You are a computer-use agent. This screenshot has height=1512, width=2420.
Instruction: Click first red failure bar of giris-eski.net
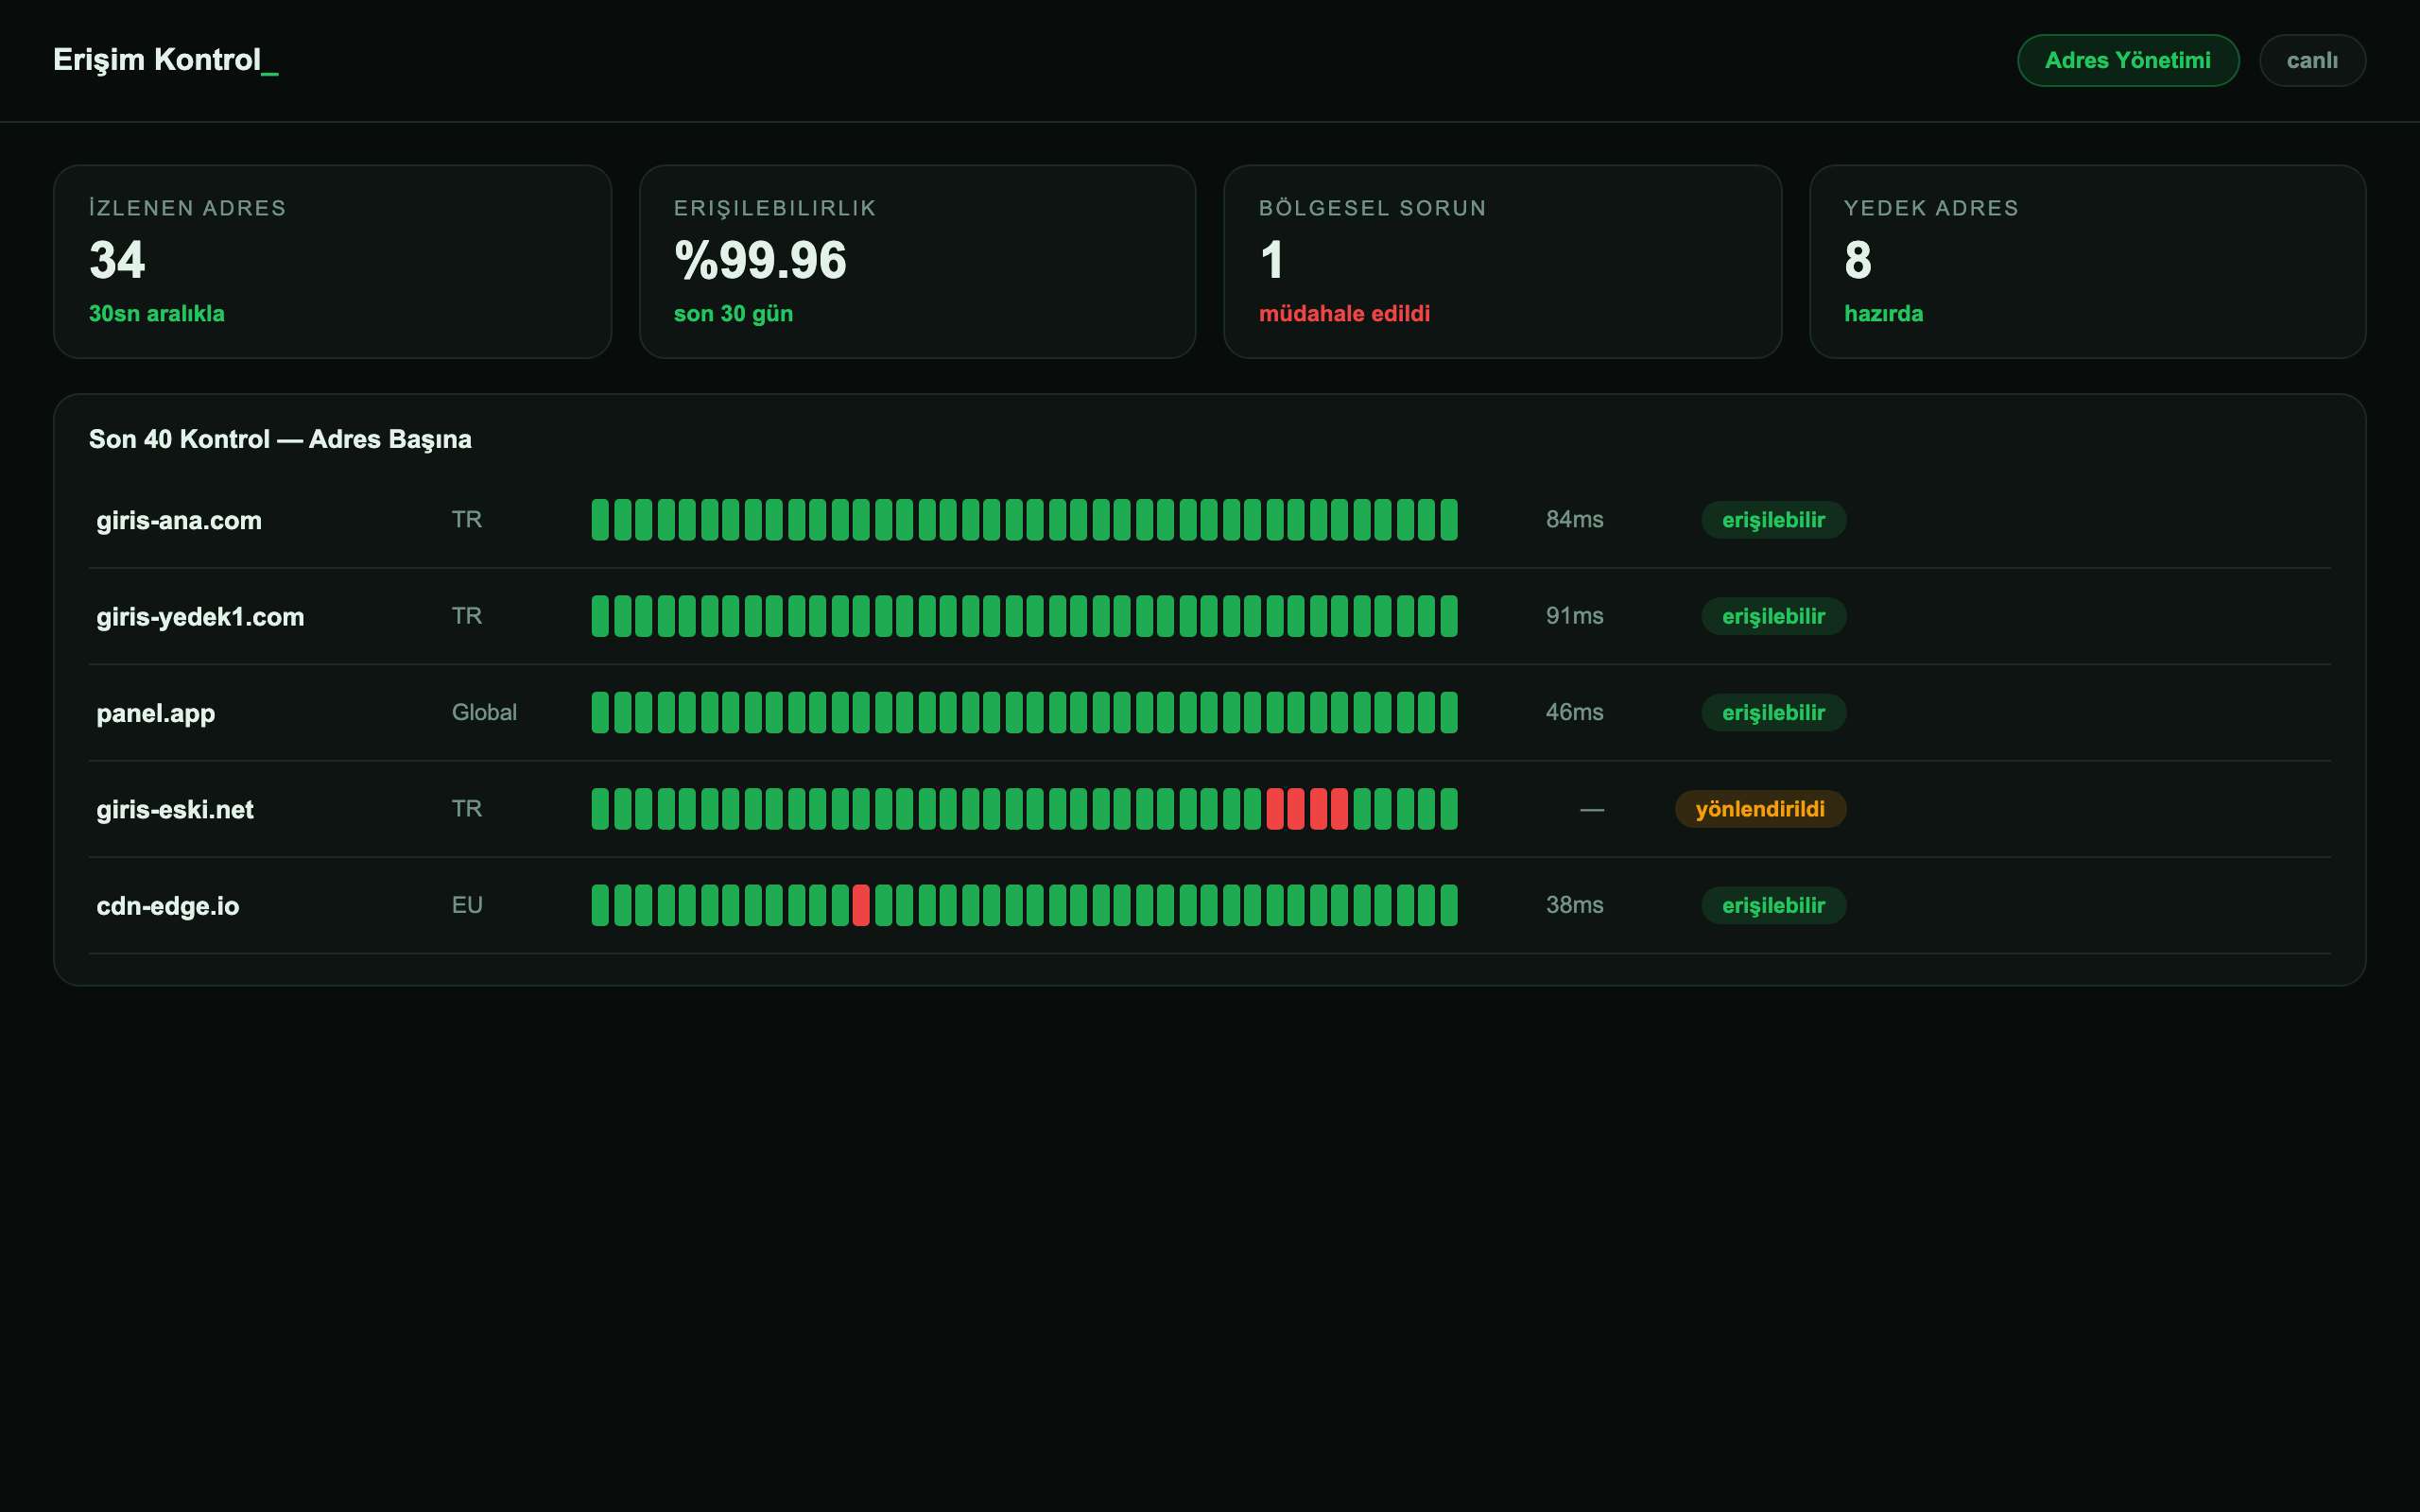click(1275, 809)
